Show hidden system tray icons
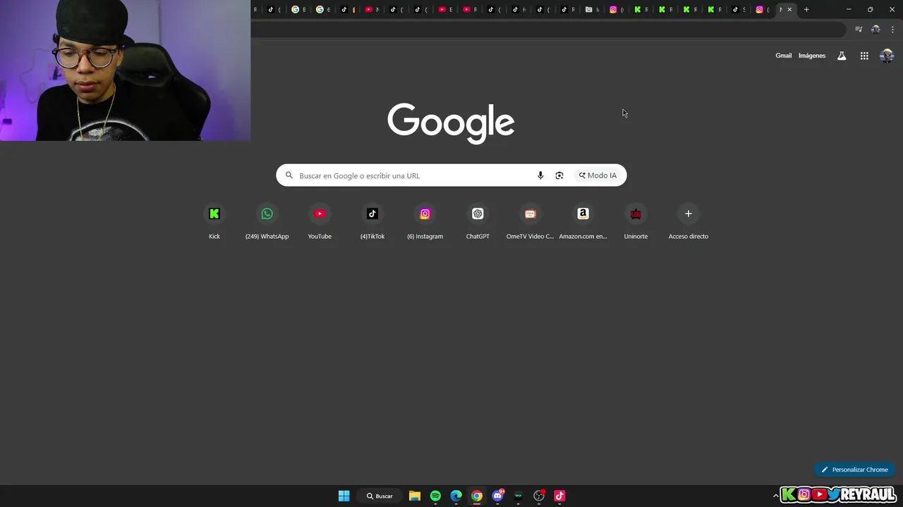Image resolution: width=903 pixels, height=507 pixels. pos(776,496)
